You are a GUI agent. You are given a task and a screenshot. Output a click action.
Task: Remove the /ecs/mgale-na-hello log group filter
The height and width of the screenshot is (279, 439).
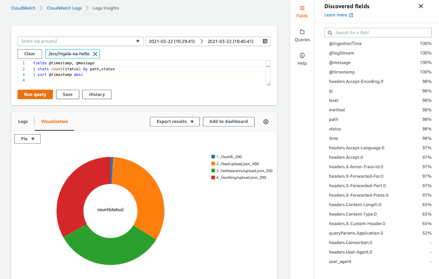pos(95,54)
